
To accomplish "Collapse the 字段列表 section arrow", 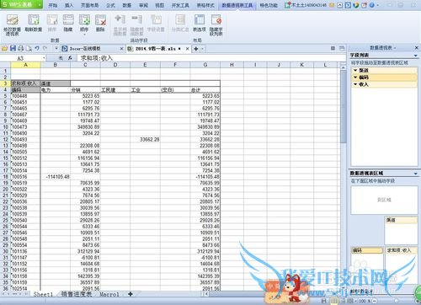I will click(x=416, y=56).
